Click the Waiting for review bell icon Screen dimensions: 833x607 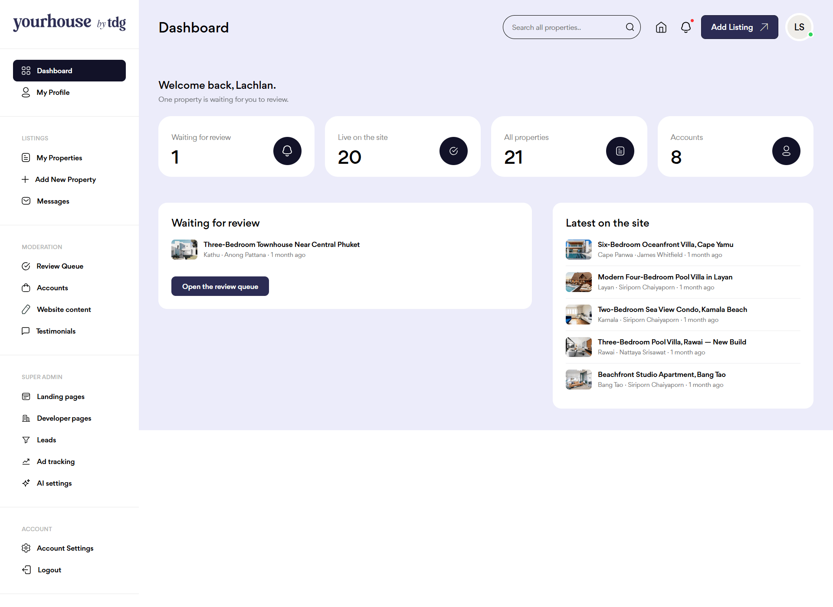(x=287, y=151)
